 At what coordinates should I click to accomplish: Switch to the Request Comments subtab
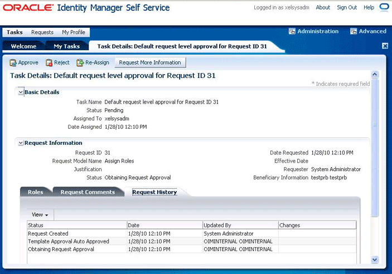pyautogui.click(x=88, y=192)
